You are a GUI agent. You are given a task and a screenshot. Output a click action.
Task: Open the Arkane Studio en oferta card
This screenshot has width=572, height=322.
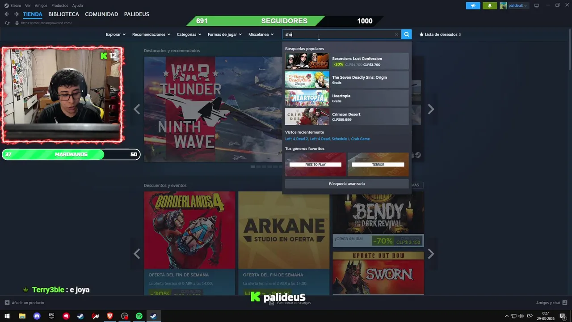click(x=284, y=243)
